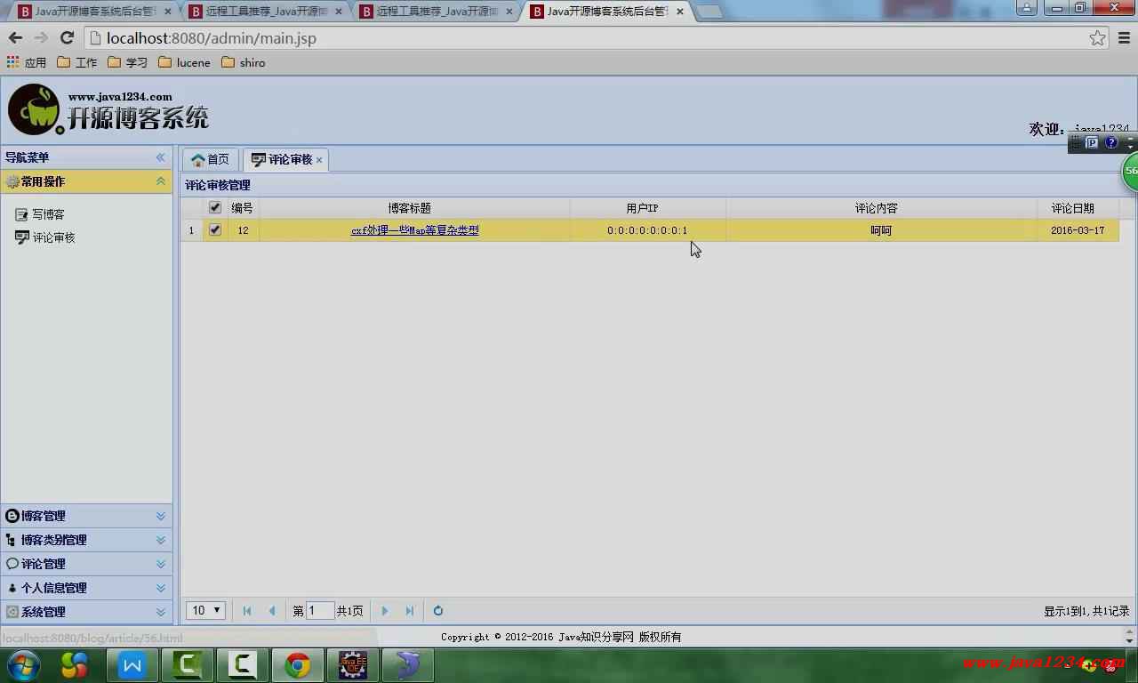This screenshot has width=1138, height=683.
Task: Expand the 系统管理 accordion
Action: 86,612
